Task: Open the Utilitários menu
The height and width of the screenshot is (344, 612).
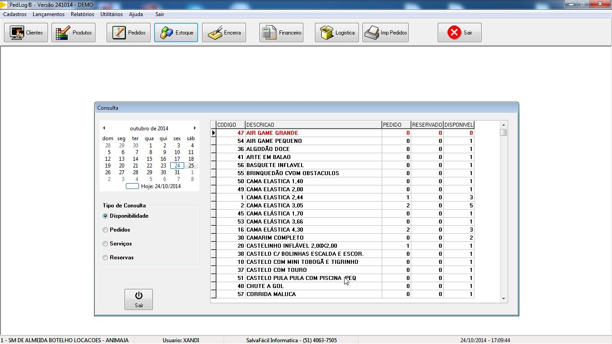Action: pos(112,14)
